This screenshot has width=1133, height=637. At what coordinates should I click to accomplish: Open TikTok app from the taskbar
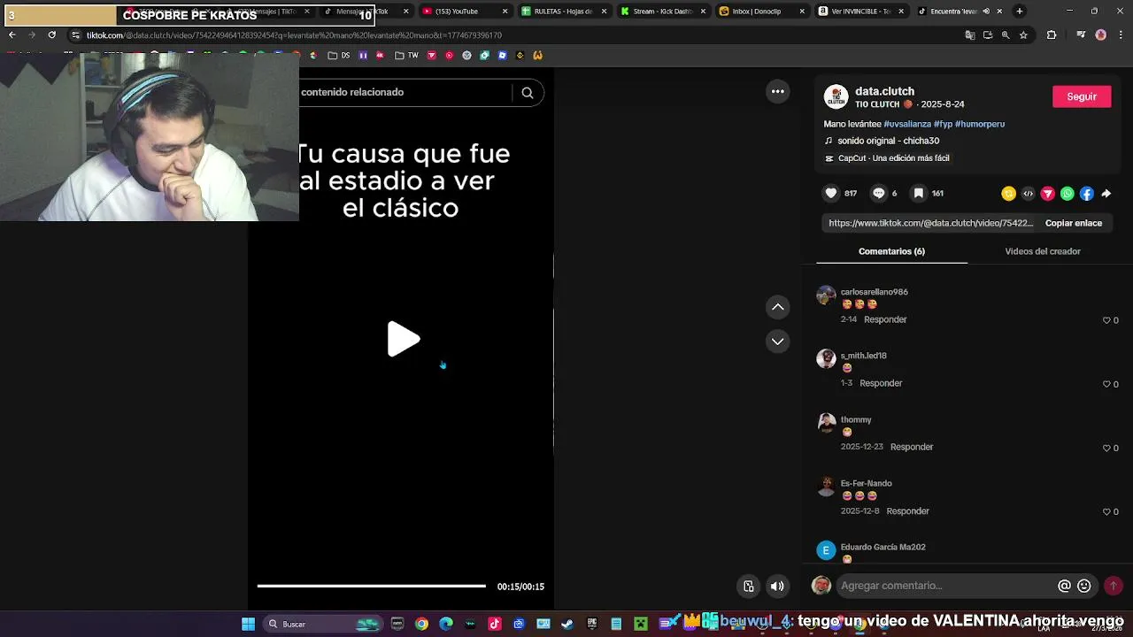click(x=495, y=624)
